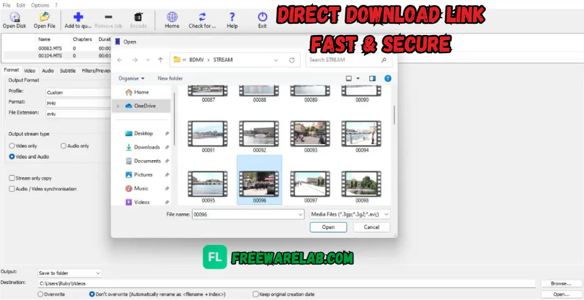
Task: Go up one folder level
Action: click(161, 60)
